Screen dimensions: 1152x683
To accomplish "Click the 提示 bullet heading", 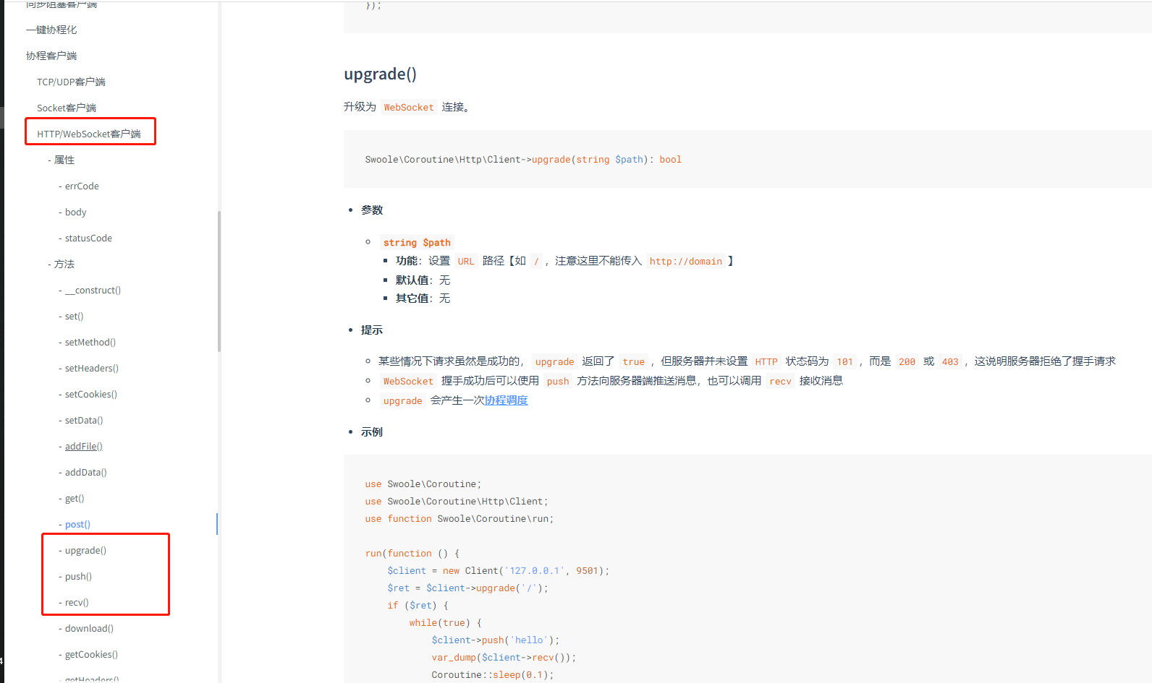I will (x=372, y=330).
